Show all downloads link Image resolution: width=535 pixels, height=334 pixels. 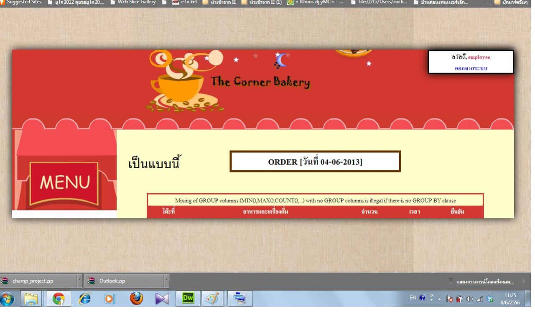coord(485,281)
